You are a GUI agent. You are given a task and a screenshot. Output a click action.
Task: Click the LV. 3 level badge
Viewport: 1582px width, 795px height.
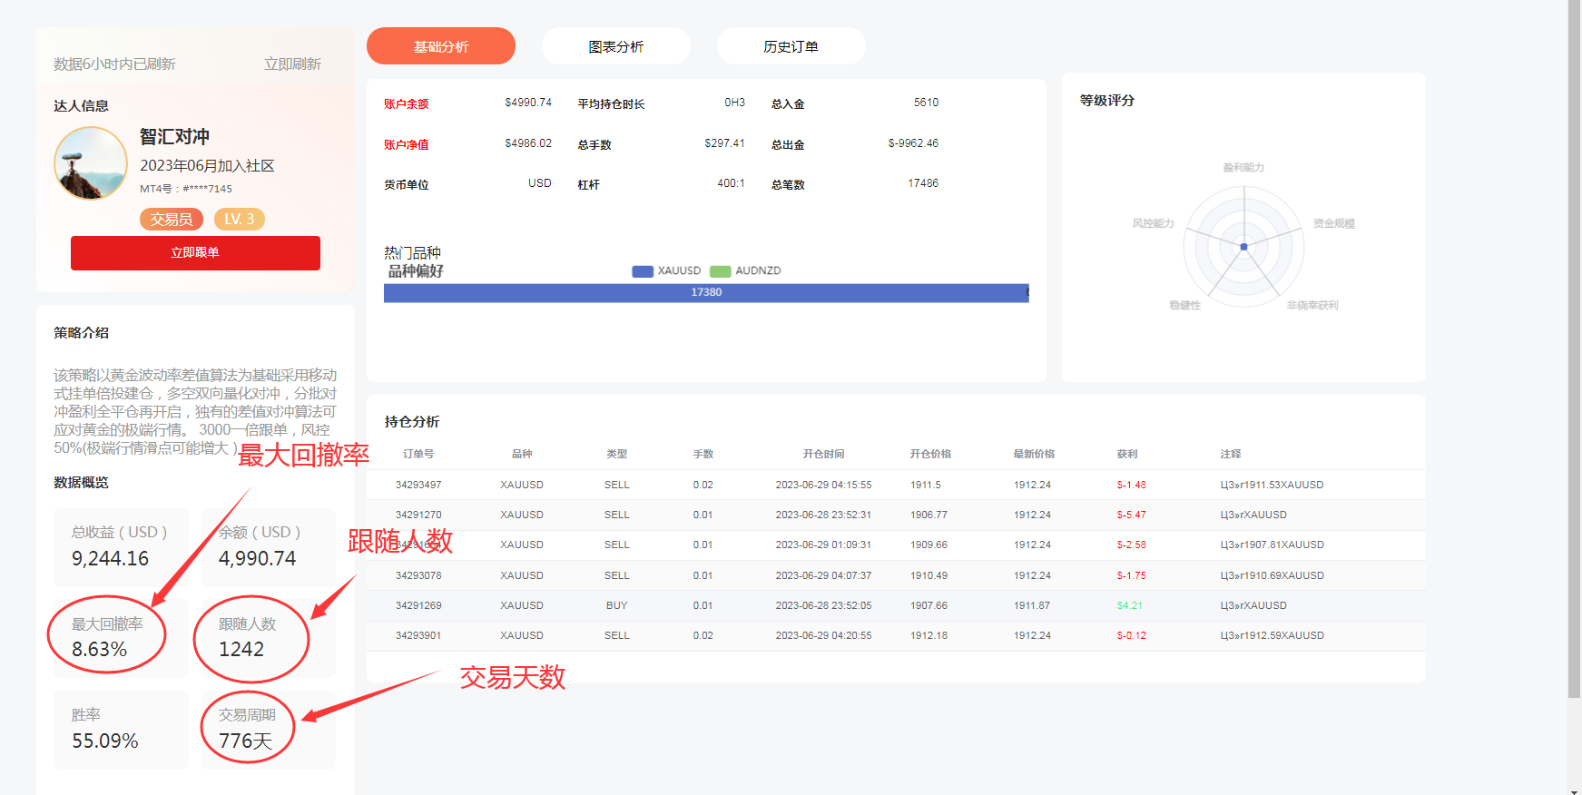coord(240,219)
